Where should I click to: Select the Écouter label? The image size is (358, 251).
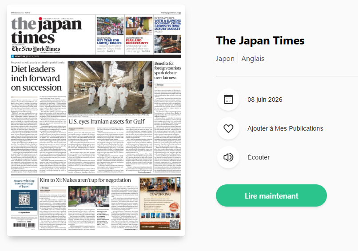[x=259, y=157]
